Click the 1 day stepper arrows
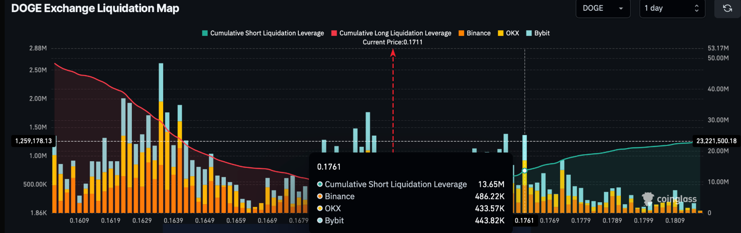 point(697,8)
